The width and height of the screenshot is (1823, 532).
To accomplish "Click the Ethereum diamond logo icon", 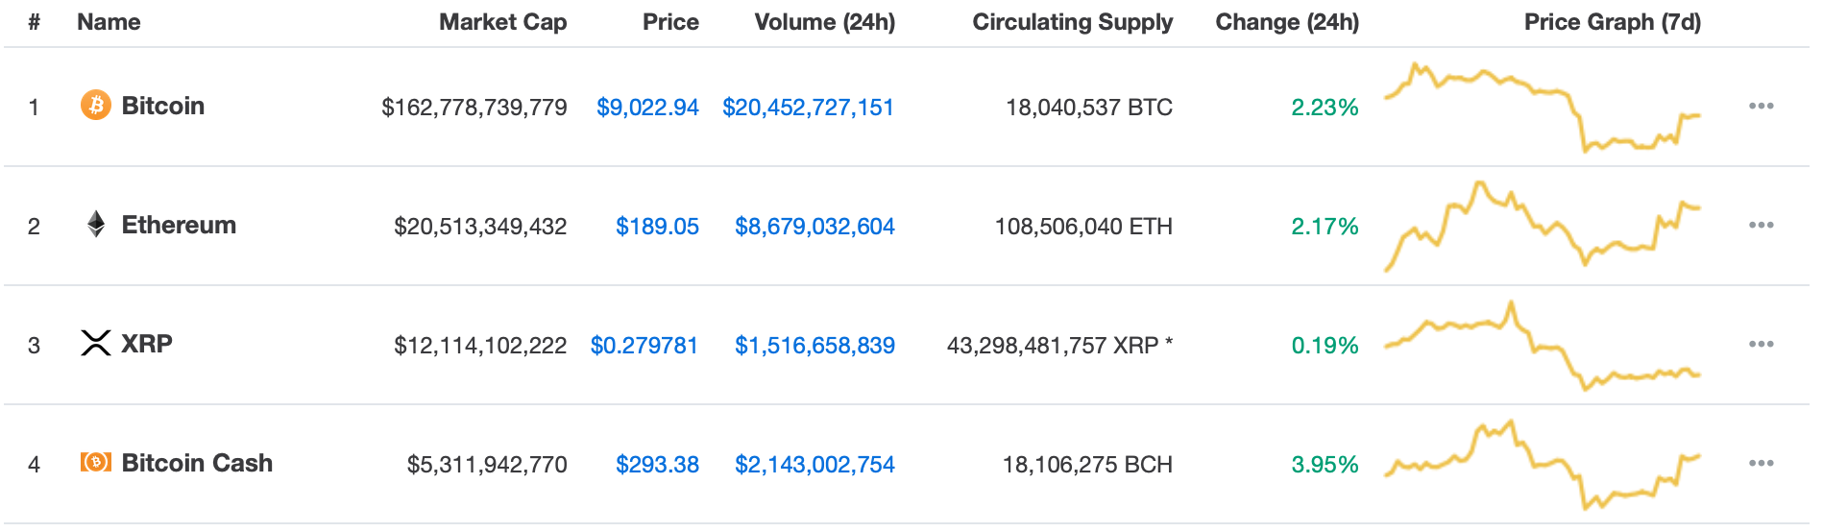I will [x=96, y=224].
